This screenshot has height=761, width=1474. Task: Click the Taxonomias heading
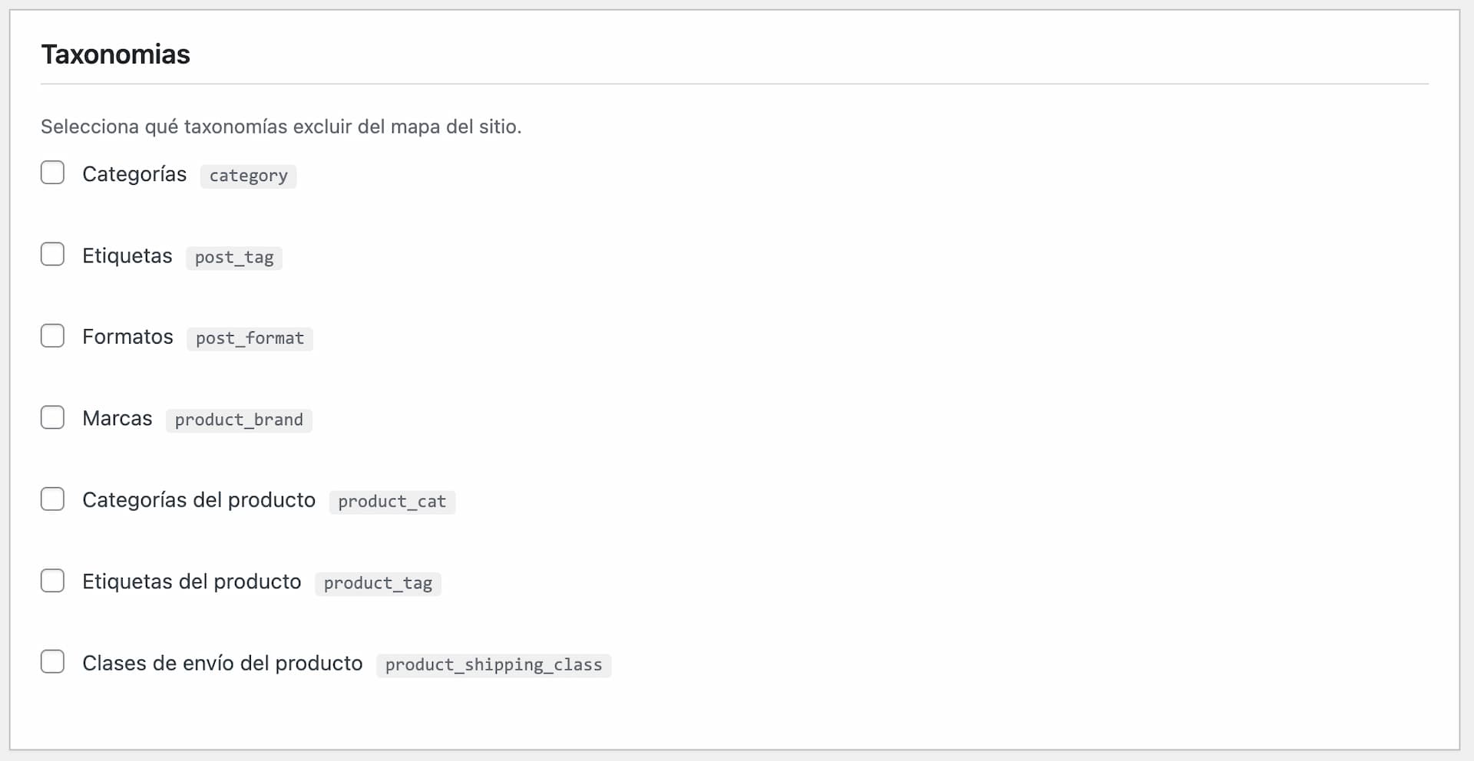tap(115, 54)
